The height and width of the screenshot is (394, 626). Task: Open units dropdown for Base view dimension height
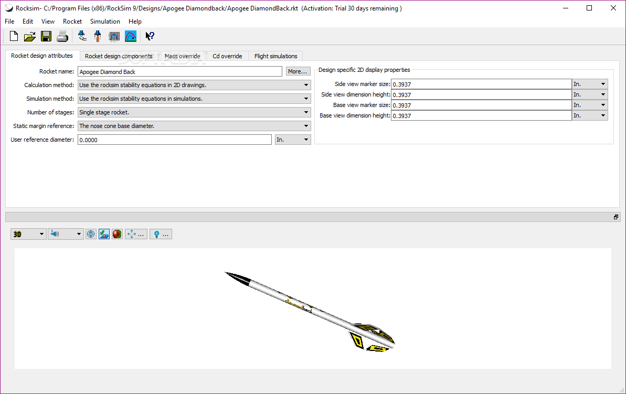(x=590, y=115)
